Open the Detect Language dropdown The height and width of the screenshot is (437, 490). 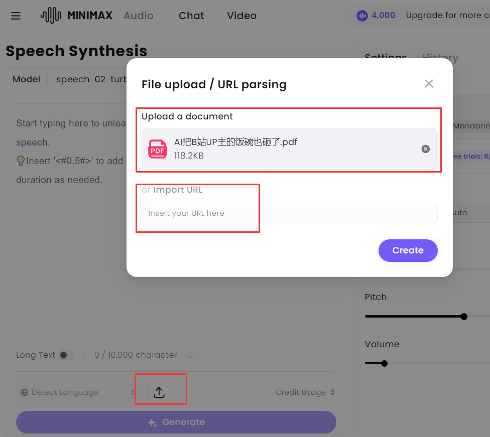(77, 392)
